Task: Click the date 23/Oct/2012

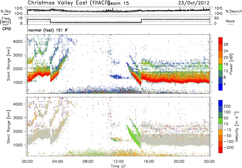Action: [194, 3]
